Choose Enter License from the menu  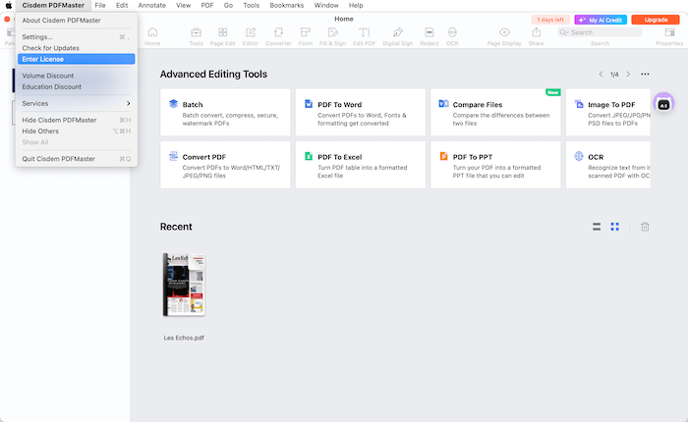(76, 59)
